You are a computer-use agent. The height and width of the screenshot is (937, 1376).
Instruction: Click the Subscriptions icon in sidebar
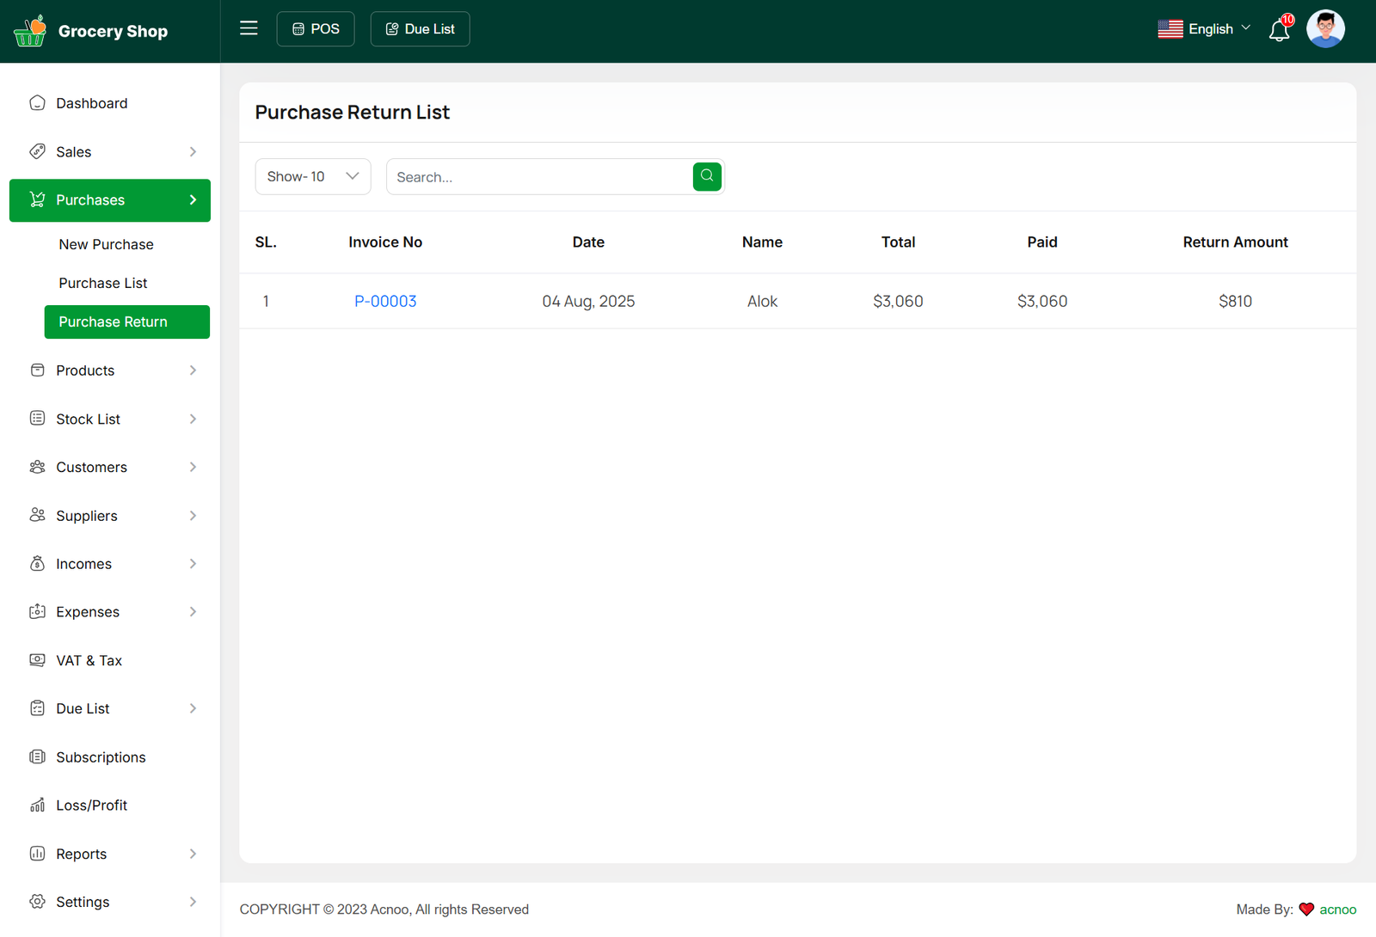pyautogui.click(x=37, y=757)
